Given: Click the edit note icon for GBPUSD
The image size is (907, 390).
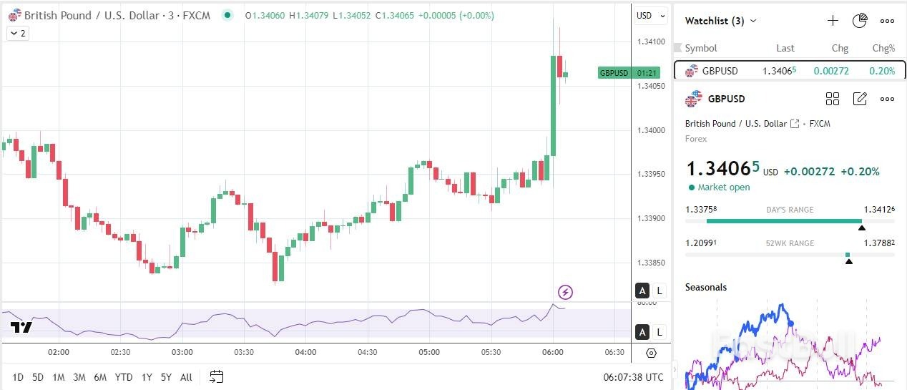Looking at the screenshot, I should point(860,99).
